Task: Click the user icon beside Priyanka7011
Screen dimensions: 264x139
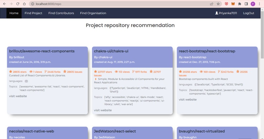Action: click(x=217, y=13)
